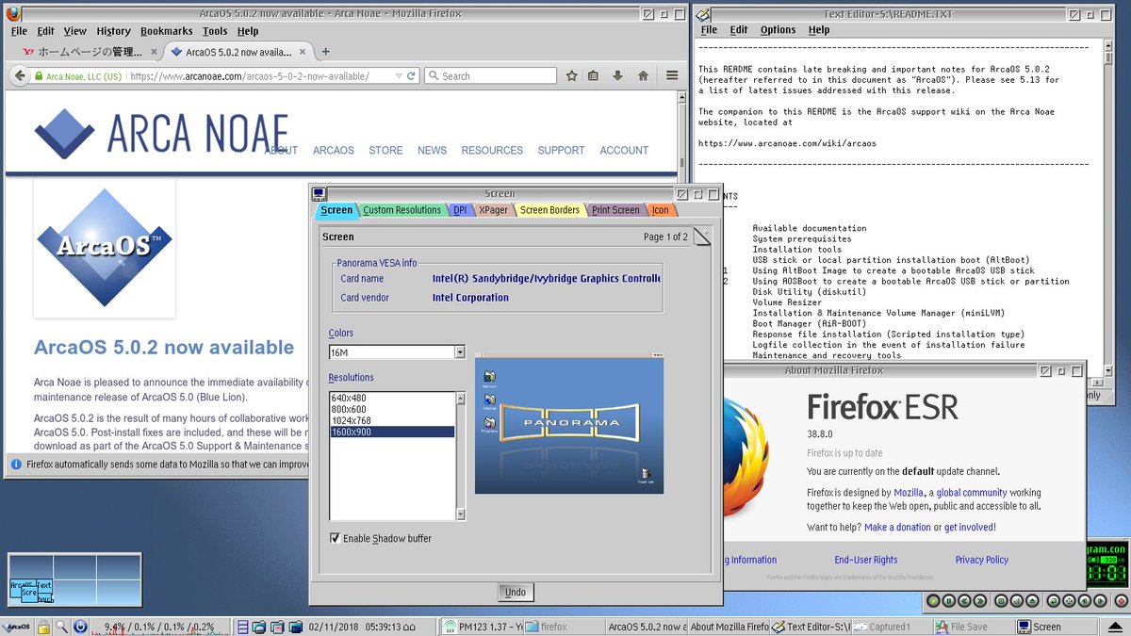
Task: Open Firefox downloads arrow
Action: 618,76
